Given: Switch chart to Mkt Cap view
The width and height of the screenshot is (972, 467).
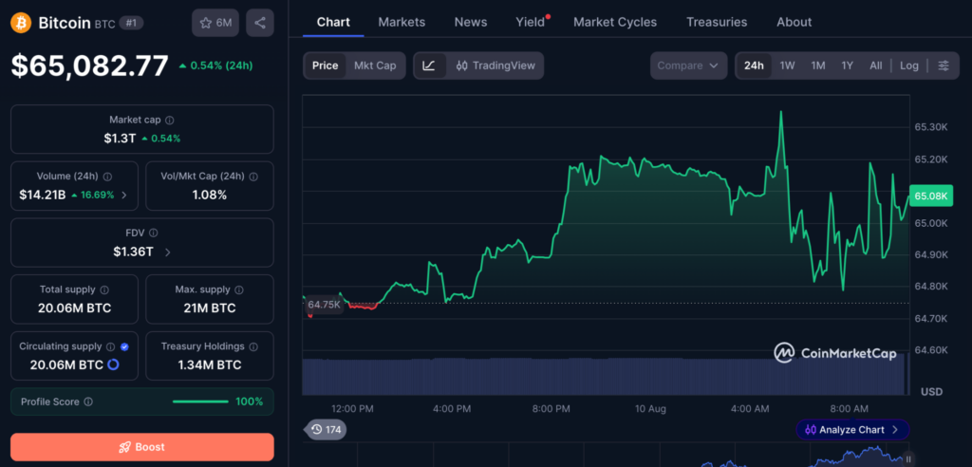Looking at the screenshot, I should coord(375,65).
